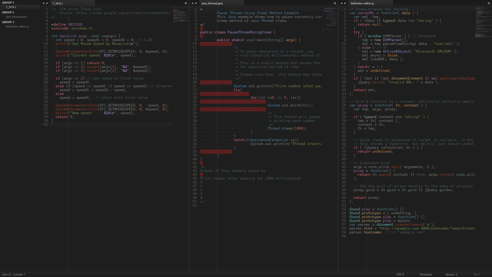492x277 pixels.
Task: Click the next-tab arrow in the C_test.c group
Action: [47, 3]
